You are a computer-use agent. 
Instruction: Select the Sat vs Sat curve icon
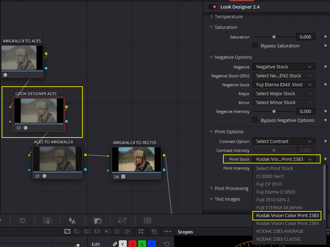coord(117,231)
